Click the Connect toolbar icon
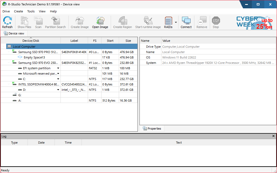Image resolution: width=277 pixels, height=173 pixels. click(x=186, y=22)
